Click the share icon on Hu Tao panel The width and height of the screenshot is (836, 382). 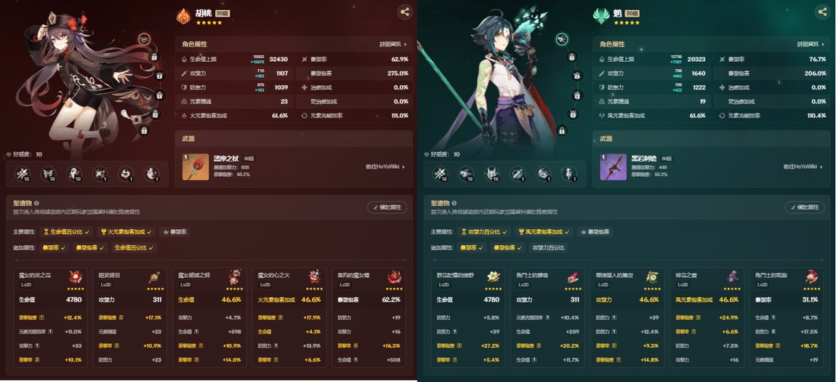click(x=405, y=12)
